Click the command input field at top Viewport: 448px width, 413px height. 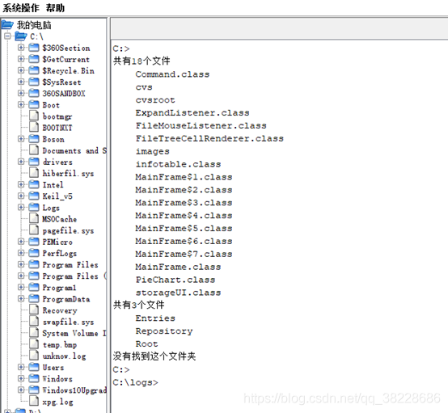tap(279, 28)
